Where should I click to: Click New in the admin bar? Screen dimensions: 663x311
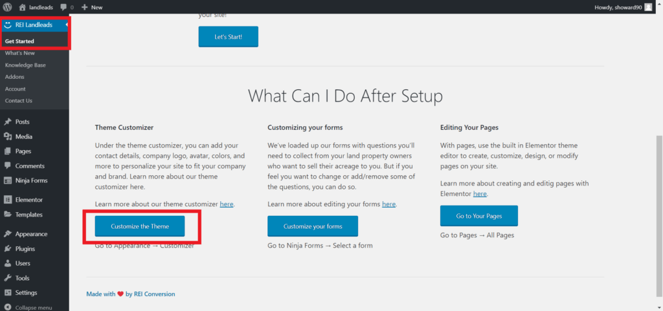point(97,7)
